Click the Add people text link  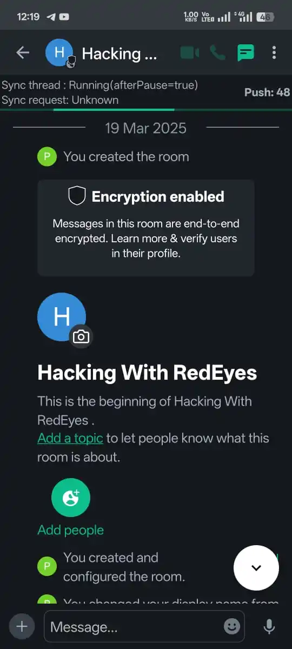[71, 530]
